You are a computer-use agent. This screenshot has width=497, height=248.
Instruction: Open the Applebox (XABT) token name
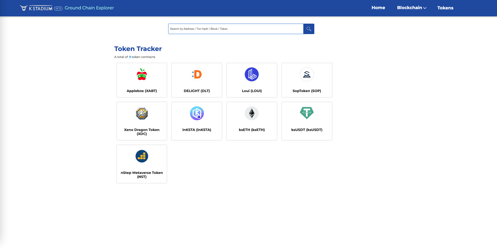(x=142, y=91)
